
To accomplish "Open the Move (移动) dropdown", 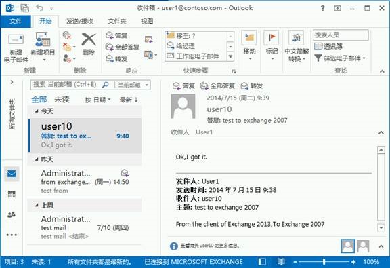I will coord(249,45).
